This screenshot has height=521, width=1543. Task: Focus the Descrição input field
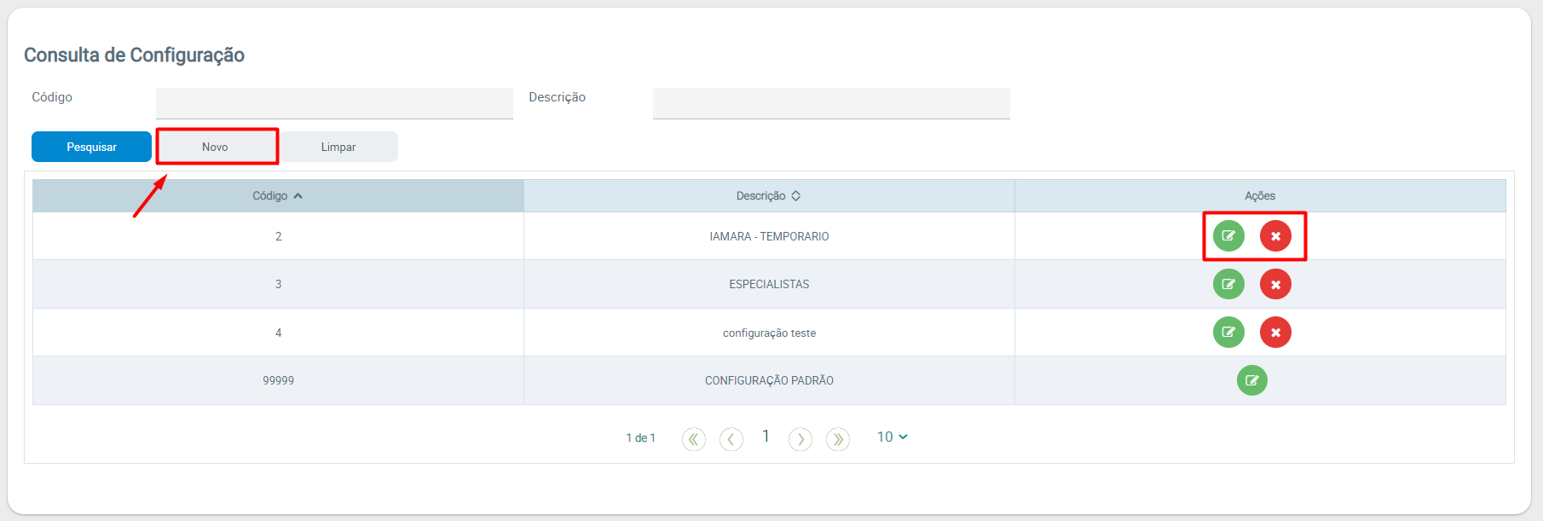click(x=831, y=103)
